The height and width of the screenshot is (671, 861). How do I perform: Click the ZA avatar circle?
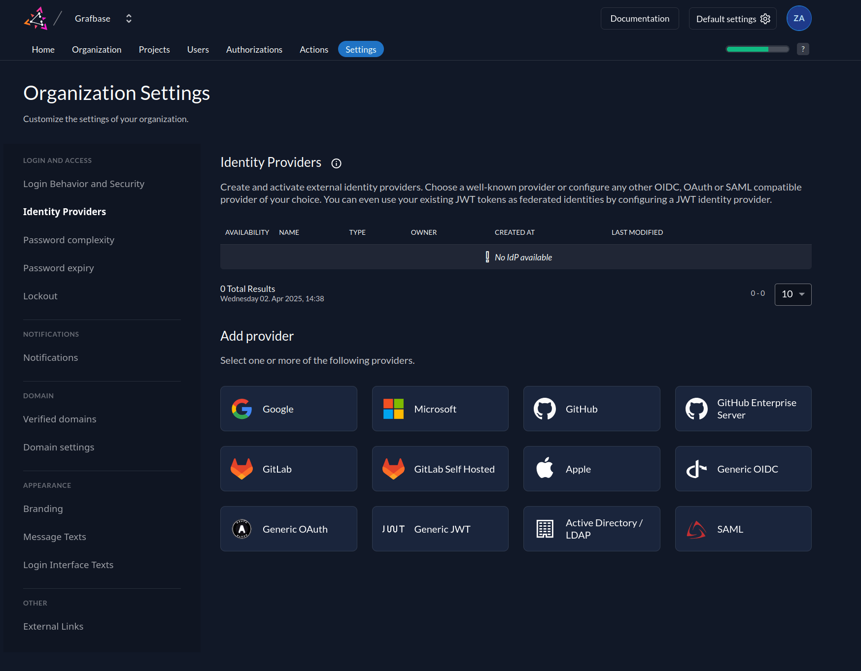(798, 18)
